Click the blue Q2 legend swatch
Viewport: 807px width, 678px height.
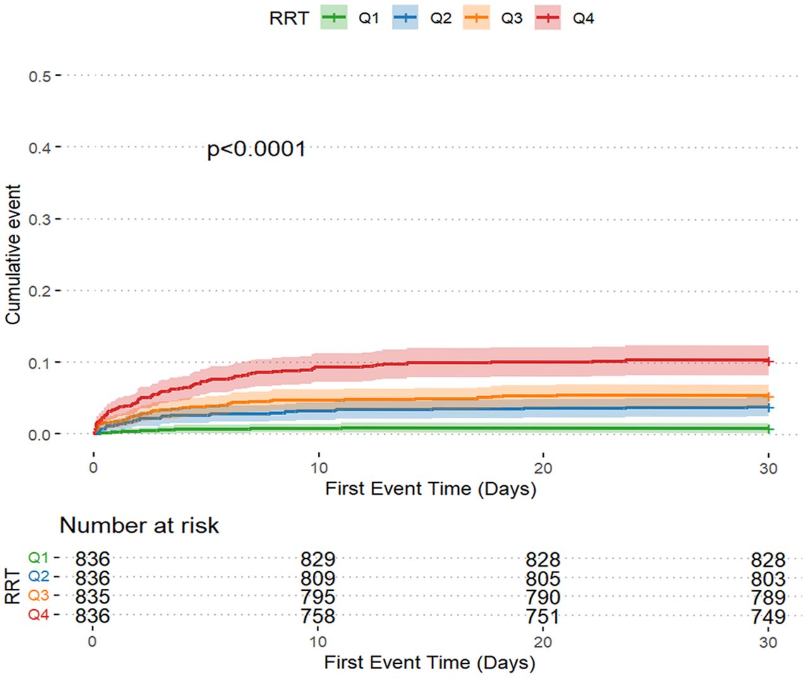405,18
